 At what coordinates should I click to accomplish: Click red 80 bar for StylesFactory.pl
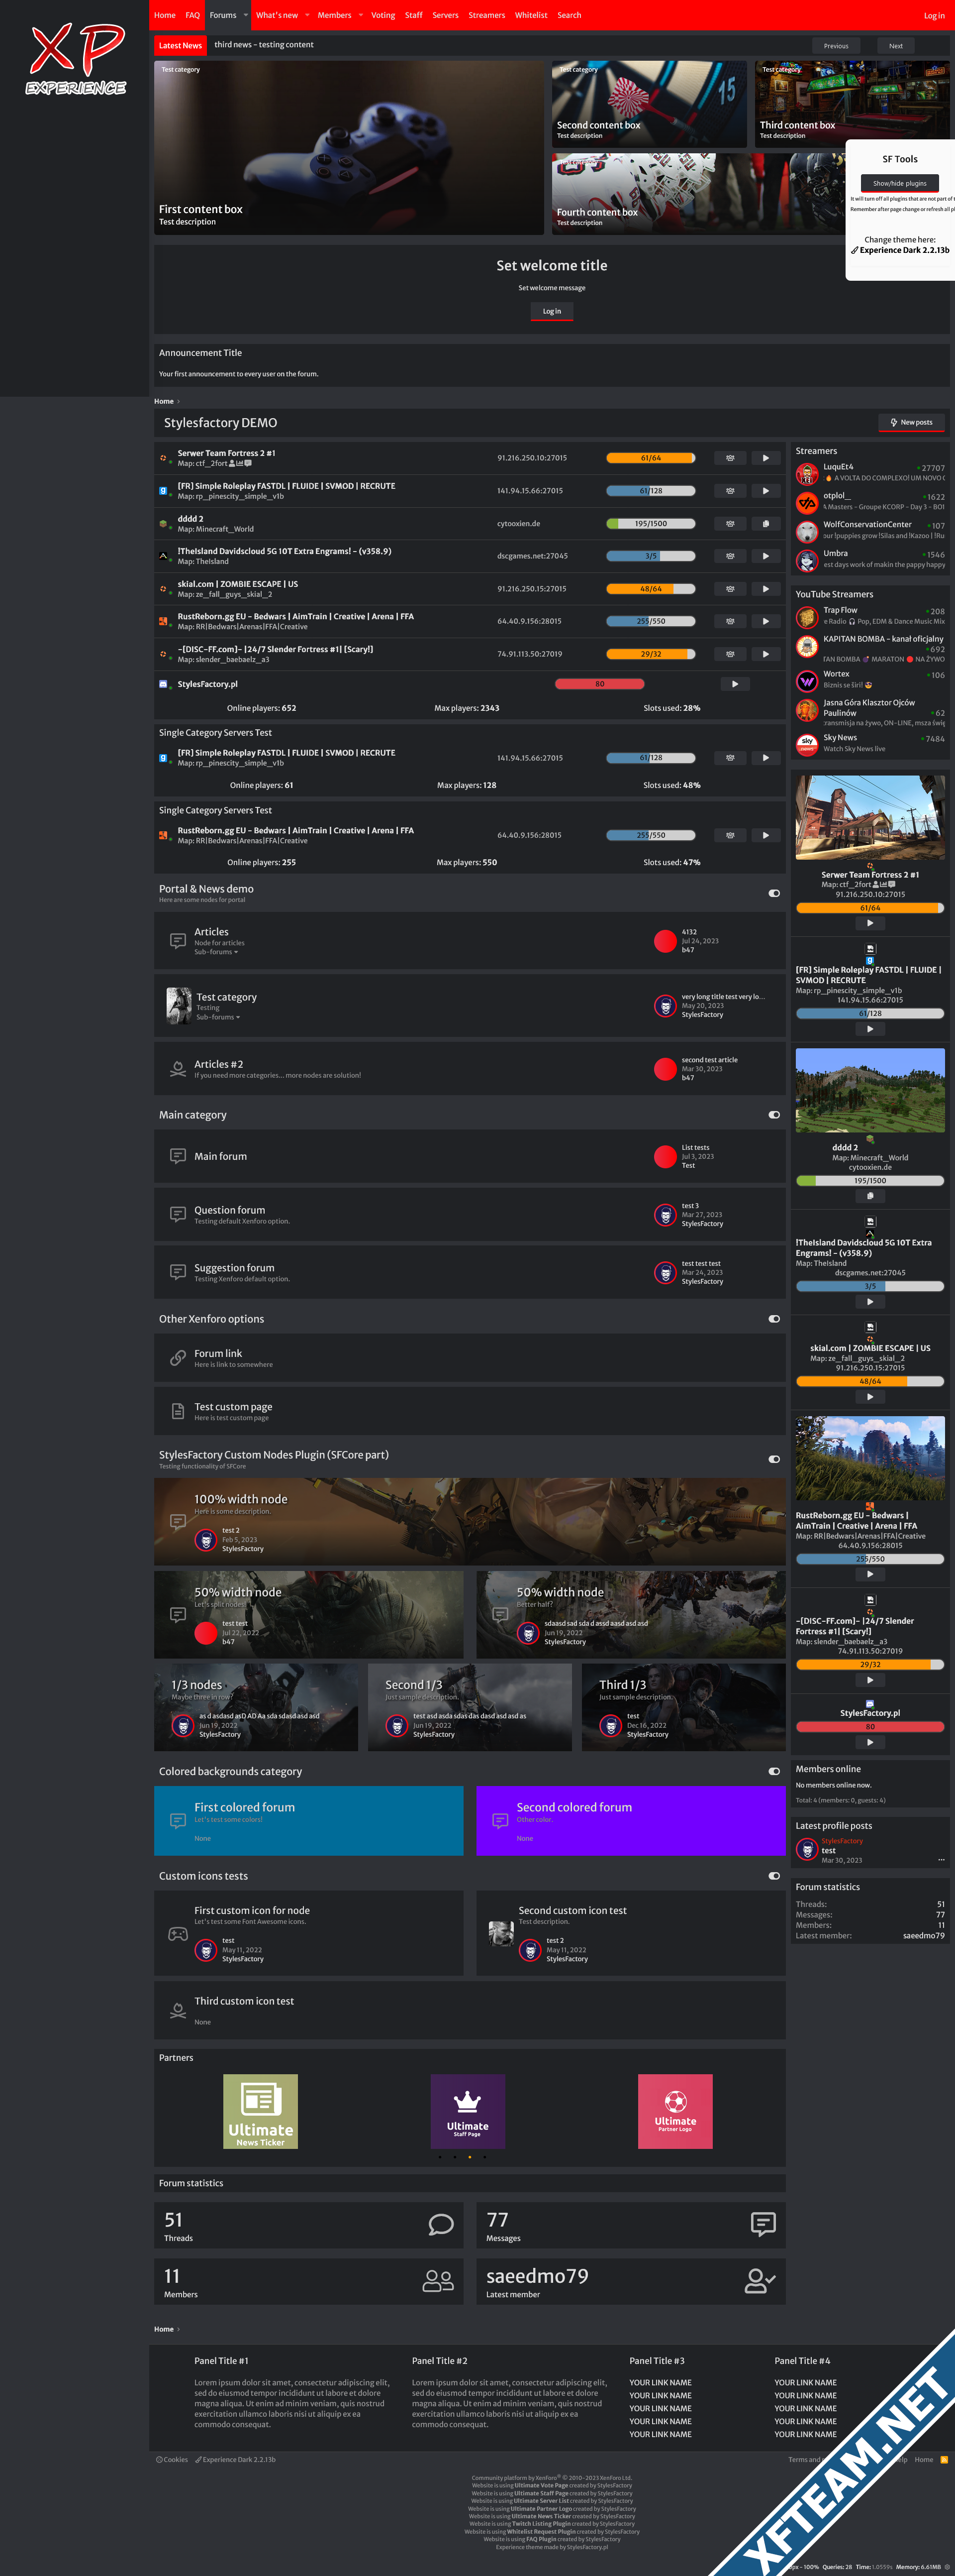599,684
